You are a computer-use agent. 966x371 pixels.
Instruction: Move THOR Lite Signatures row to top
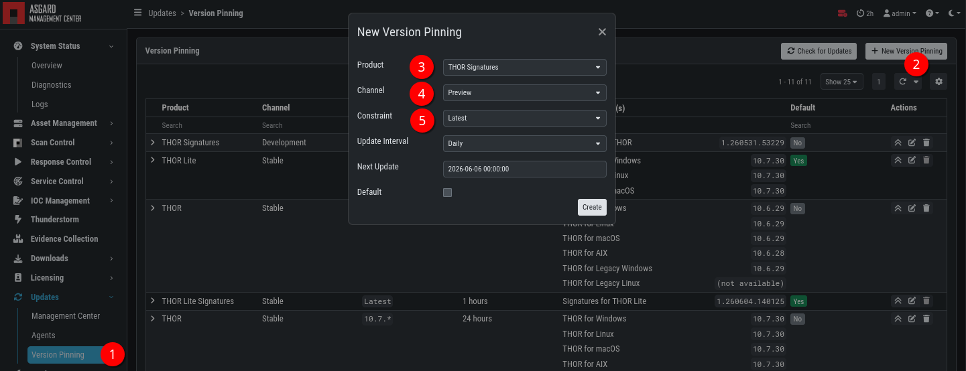point(898,301)
